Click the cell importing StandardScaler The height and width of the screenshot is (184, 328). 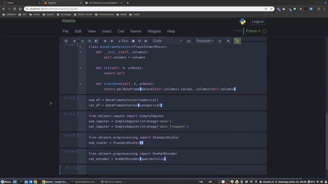click(x=176, y=140)
